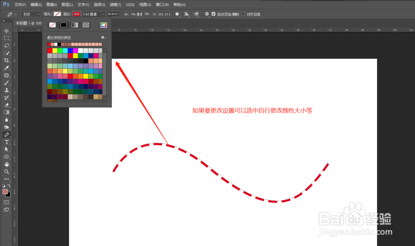The image size is (415, 246).
Task: Choose the no-color fill option
Action: click(x=51, y=24)
